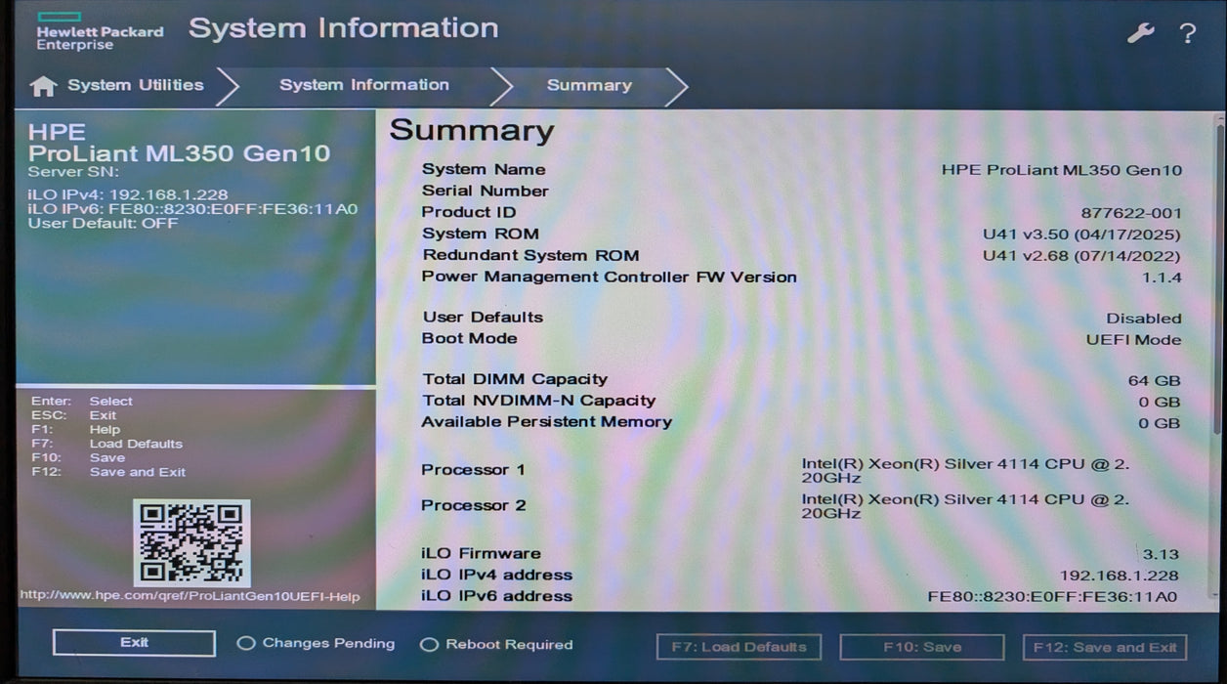Click the F10: Save button
Viewport: 1227px width, 684px height.
[921, 647]
